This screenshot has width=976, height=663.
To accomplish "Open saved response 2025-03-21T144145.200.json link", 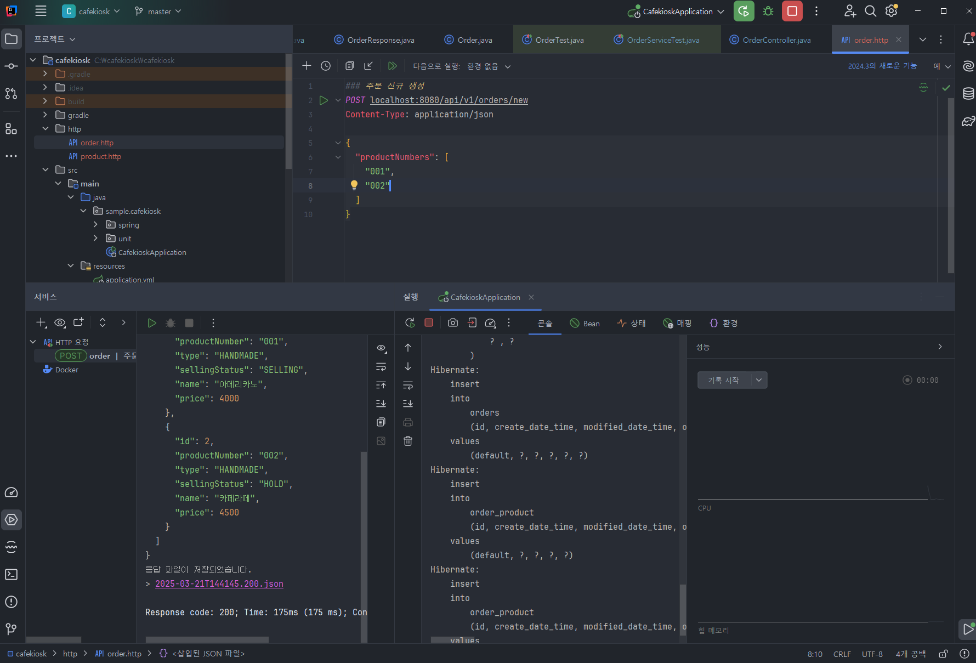I will 219,583.
